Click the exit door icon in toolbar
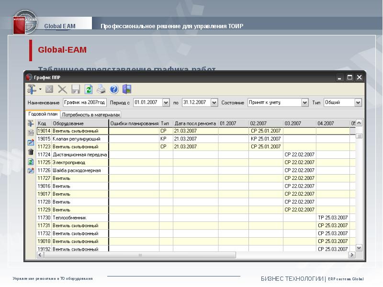The image size is (383, 287). pos(127,89)
